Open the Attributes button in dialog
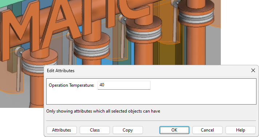 (61, 130)
